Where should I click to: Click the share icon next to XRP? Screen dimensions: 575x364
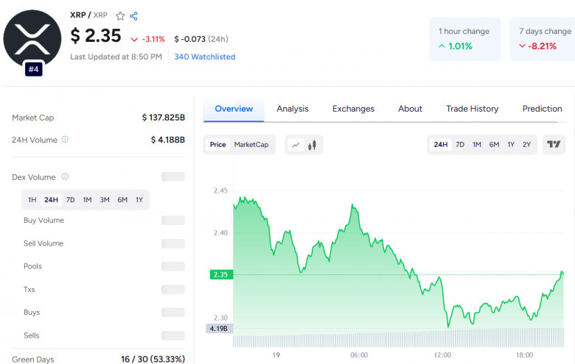(x=134, y=15)
